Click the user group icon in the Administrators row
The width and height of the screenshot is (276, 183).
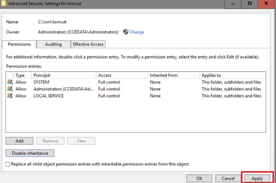[x=10, y=89]
